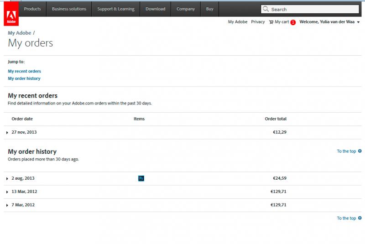This screenshot has height=244, width=365.
Task: Click To the top at page bottom
Action: (346, 218)
